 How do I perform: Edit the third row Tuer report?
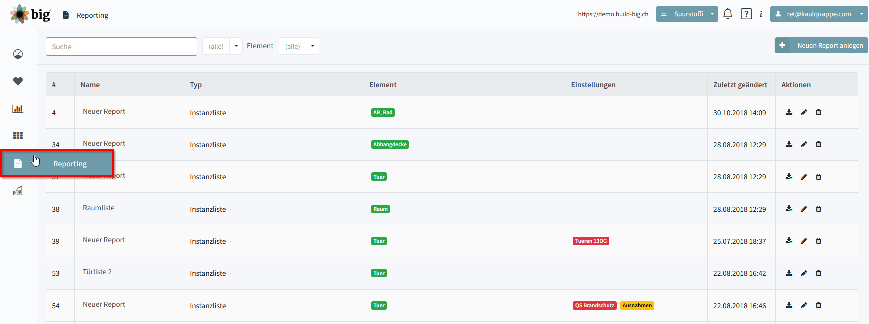tap(804, 177)
